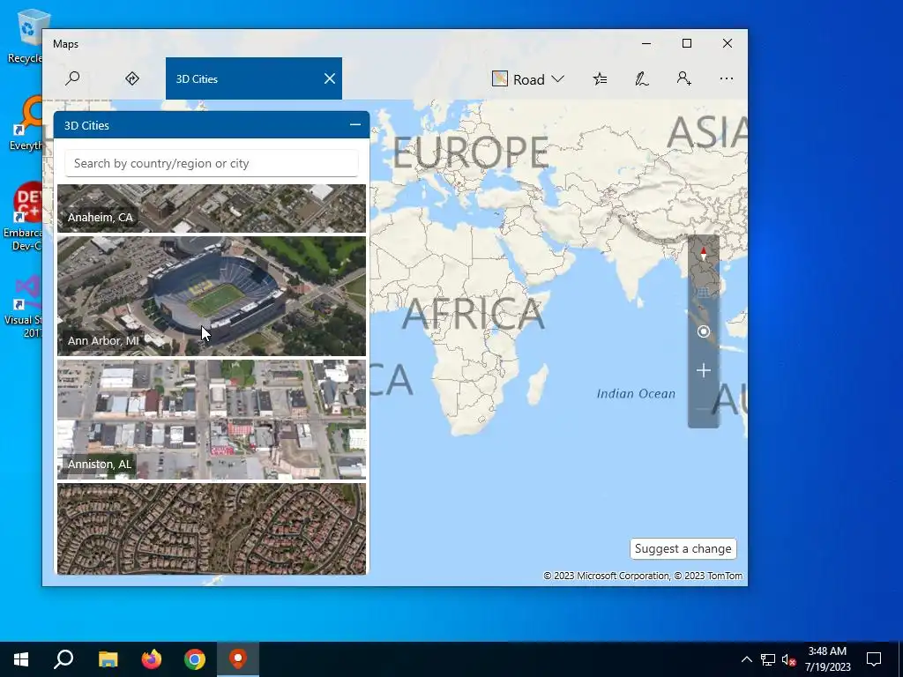Viewport: 903px width, 677px height.
Task: Launch Chrome from the taskbar
Action: coord(195,659)
